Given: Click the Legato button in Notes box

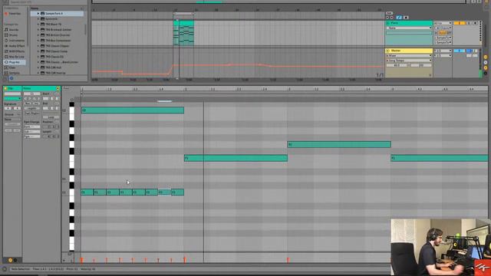Looking at the screenshot, I should [x=32, y=108].
